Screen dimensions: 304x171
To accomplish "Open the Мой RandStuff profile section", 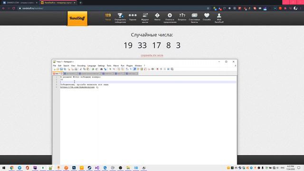I will pyautogui.click(x=219, y=18).
